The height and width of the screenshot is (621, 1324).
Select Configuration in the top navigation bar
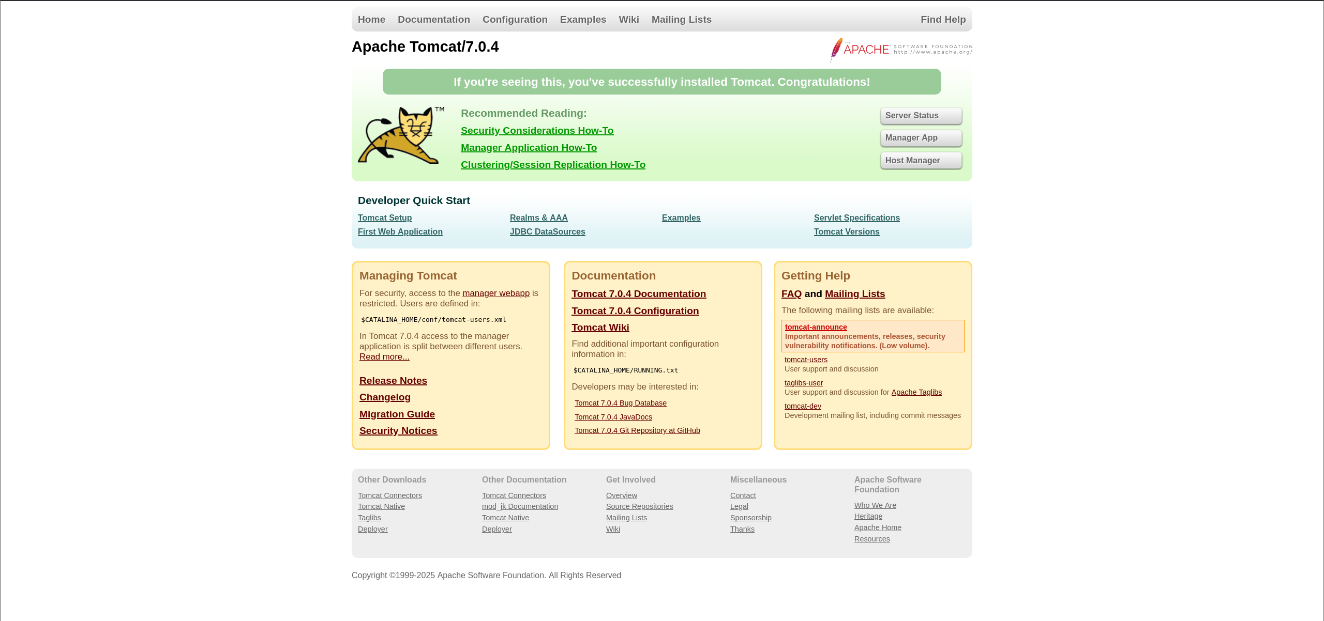(x=515, y=20)
